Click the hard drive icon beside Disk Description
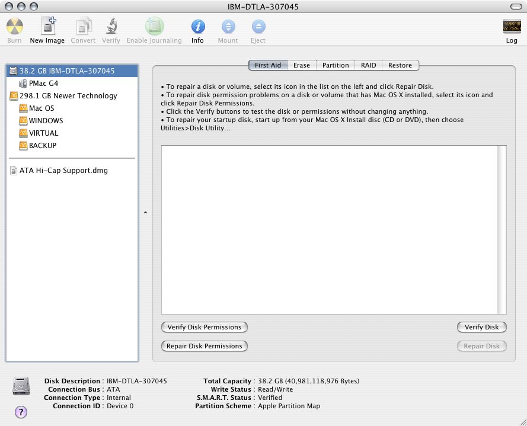The width and height of the screenshot is (527, 426). pyautogui.click(x=21, y=386)
